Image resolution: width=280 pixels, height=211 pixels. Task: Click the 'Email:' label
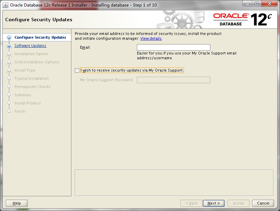[85, 47]
